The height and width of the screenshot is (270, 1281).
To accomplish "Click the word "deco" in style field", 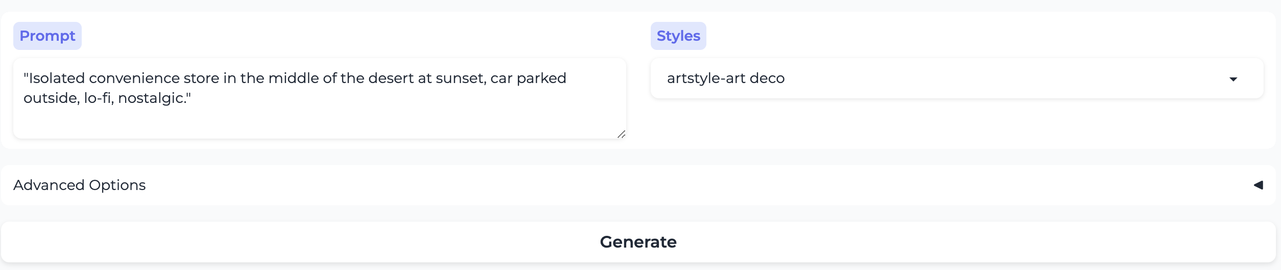I will pos(767,78).
